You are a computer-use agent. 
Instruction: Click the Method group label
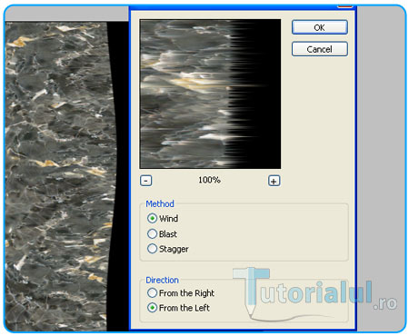point(160,203)
